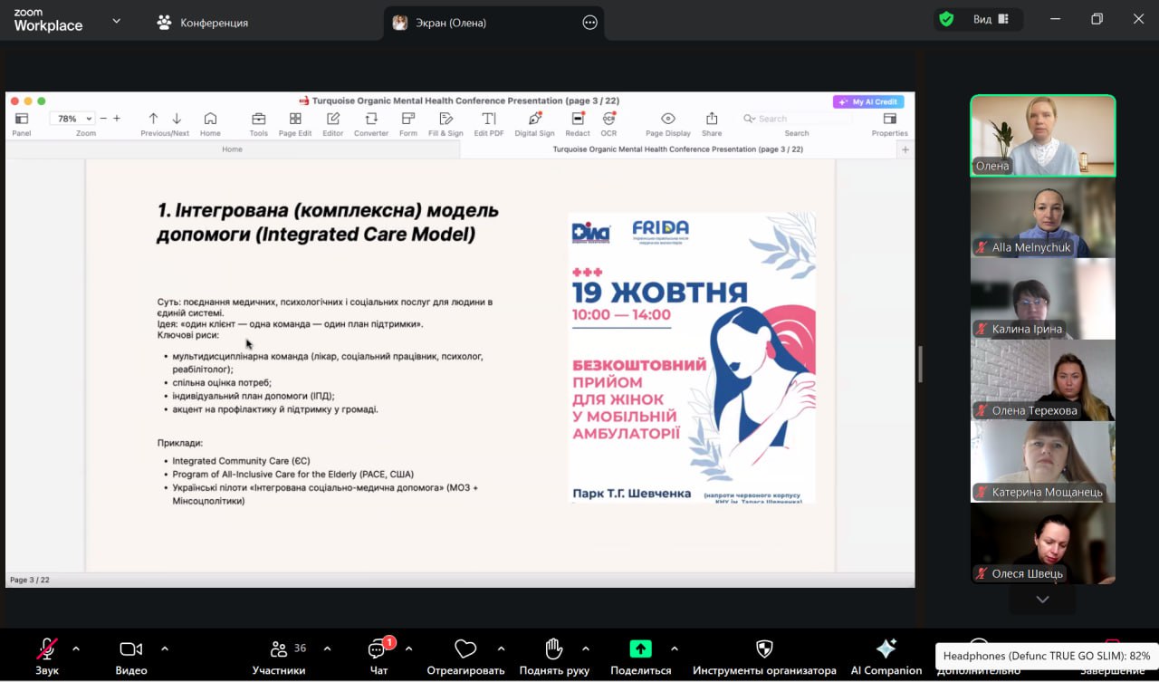Open the Participants list icon

click(279, 648)
